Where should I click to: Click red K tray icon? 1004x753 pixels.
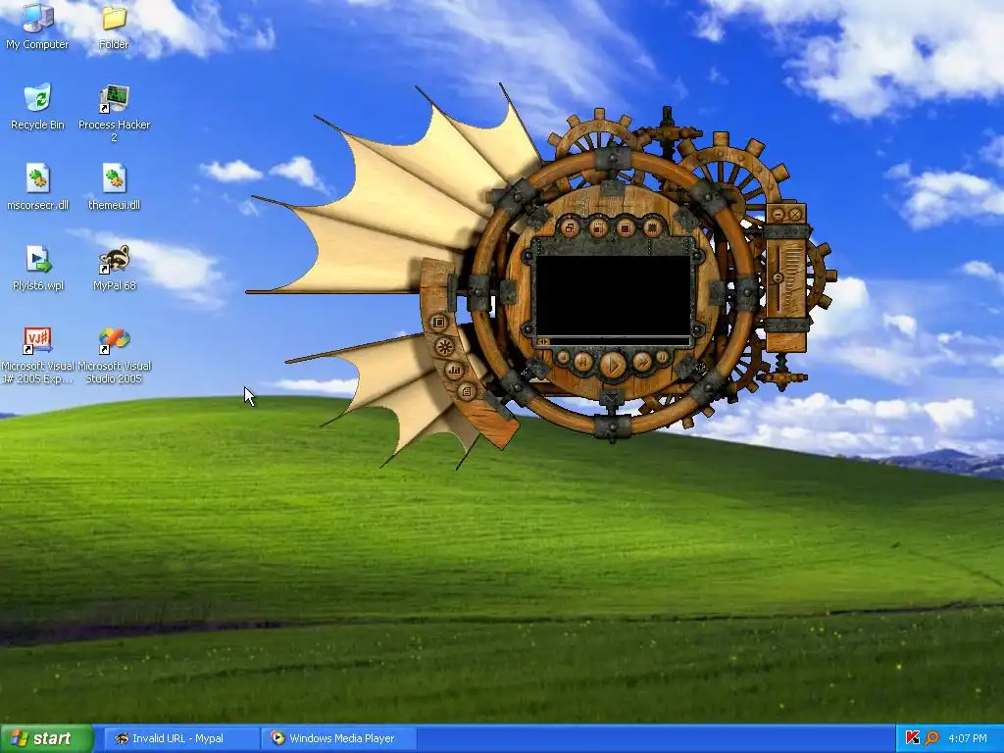tap(913, 738)
